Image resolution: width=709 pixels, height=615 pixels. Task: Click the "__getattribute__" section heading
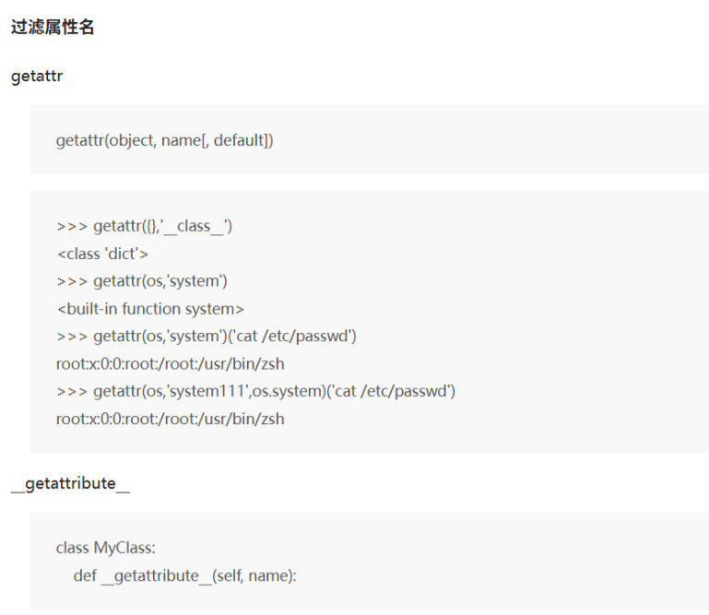coord(70,484)
